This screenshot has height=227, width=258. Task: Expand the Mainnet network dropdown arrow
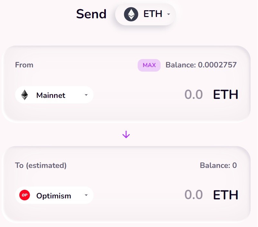[x=86, y=95]
